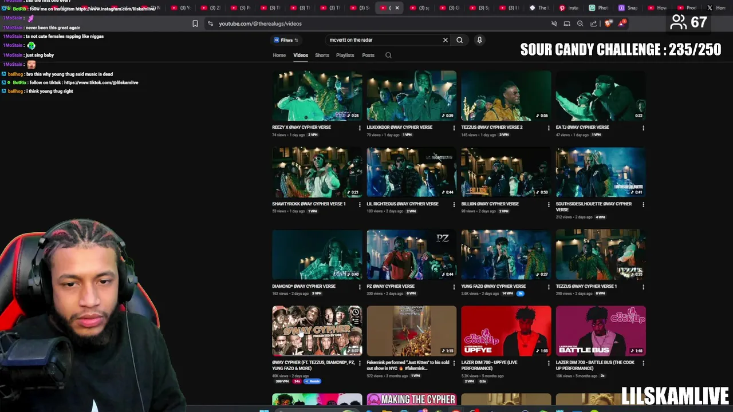Play the BATTLE BUS Cook Up thumbnail
The width and height of the screenshot is (733, 412).
[x=601, y=331]
